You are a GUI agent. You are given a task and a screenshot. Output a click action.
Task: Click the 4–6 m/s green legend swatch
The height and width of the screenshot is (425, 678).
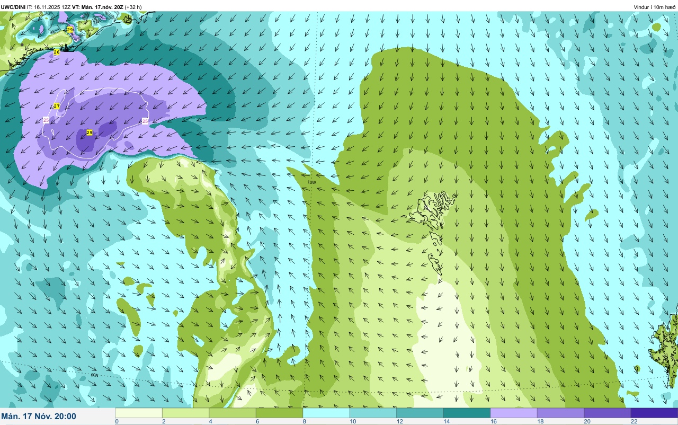click(233, 413)
